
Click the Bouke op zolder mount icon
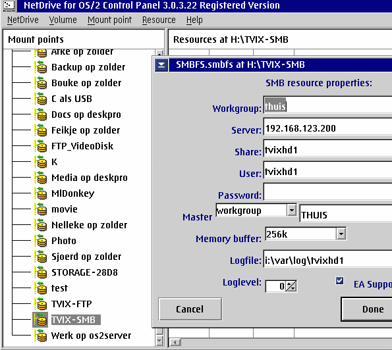(x=41, y=83)
